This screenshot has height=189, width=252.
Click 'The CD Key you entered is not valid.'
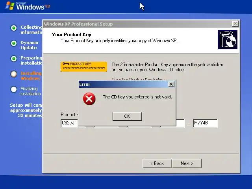137,97
